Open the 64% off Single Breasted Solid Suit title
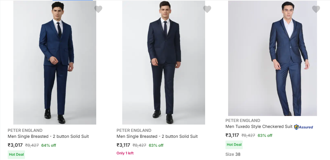 pos(48,136)
